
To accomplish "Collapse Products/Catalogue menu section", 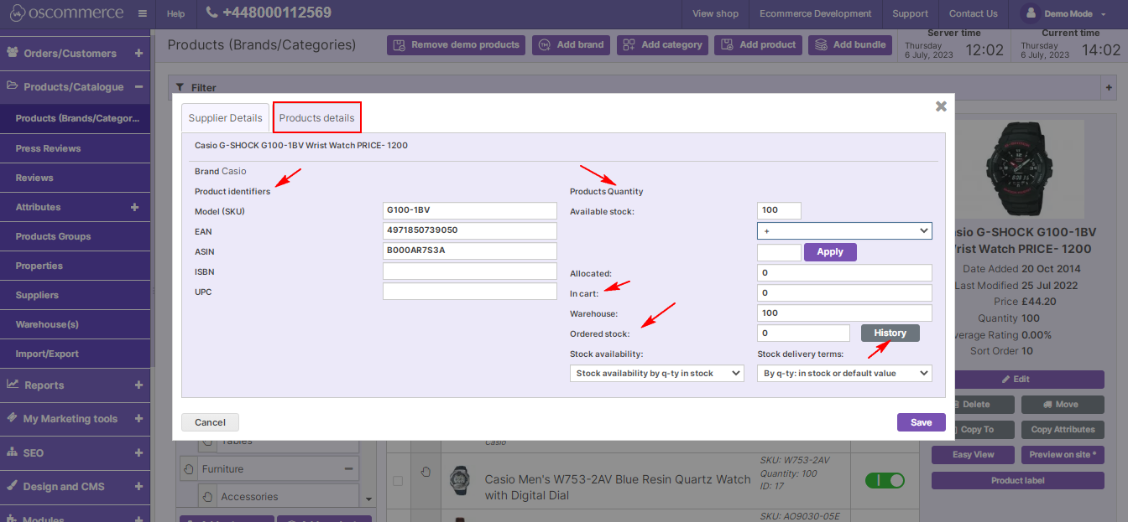I will (x=138, y=86).
